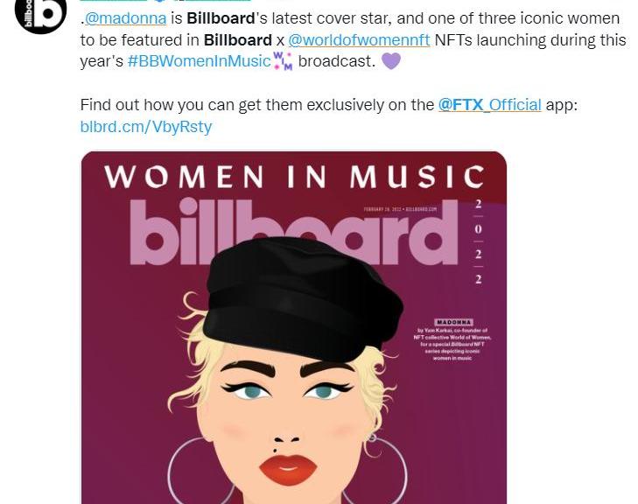Click the #BBWomenInMusic hashtag
This screenshot has width=638, height=504.
[199, 61]
